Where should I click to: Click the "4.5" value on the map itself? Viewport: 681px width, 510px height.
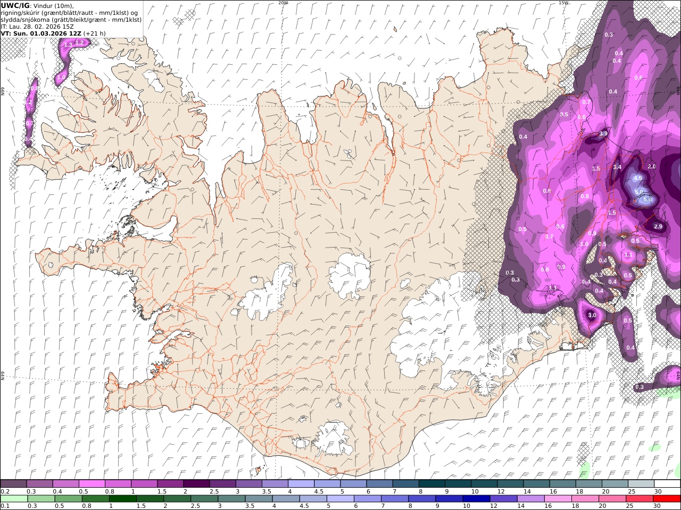pyautogui.click(x=638, y=178)
